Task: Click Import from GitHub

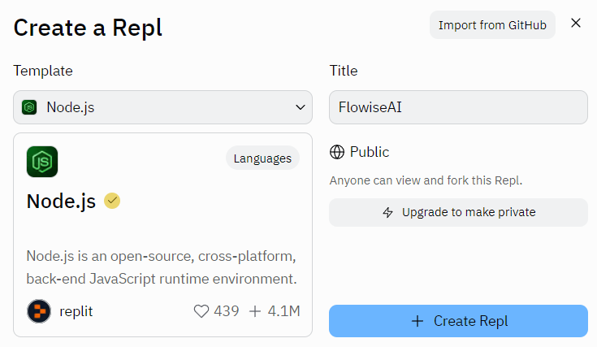Action: 492,24
